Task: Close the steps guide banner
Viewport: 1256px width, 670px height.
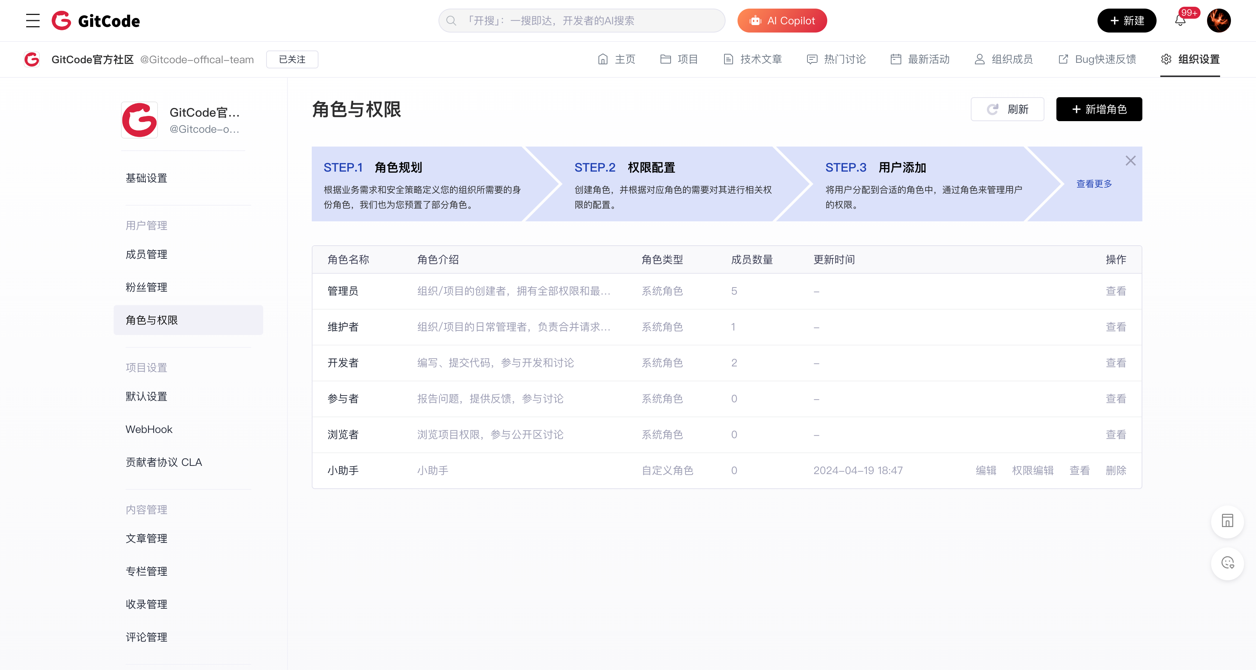Action: [x=1130, y=161]
